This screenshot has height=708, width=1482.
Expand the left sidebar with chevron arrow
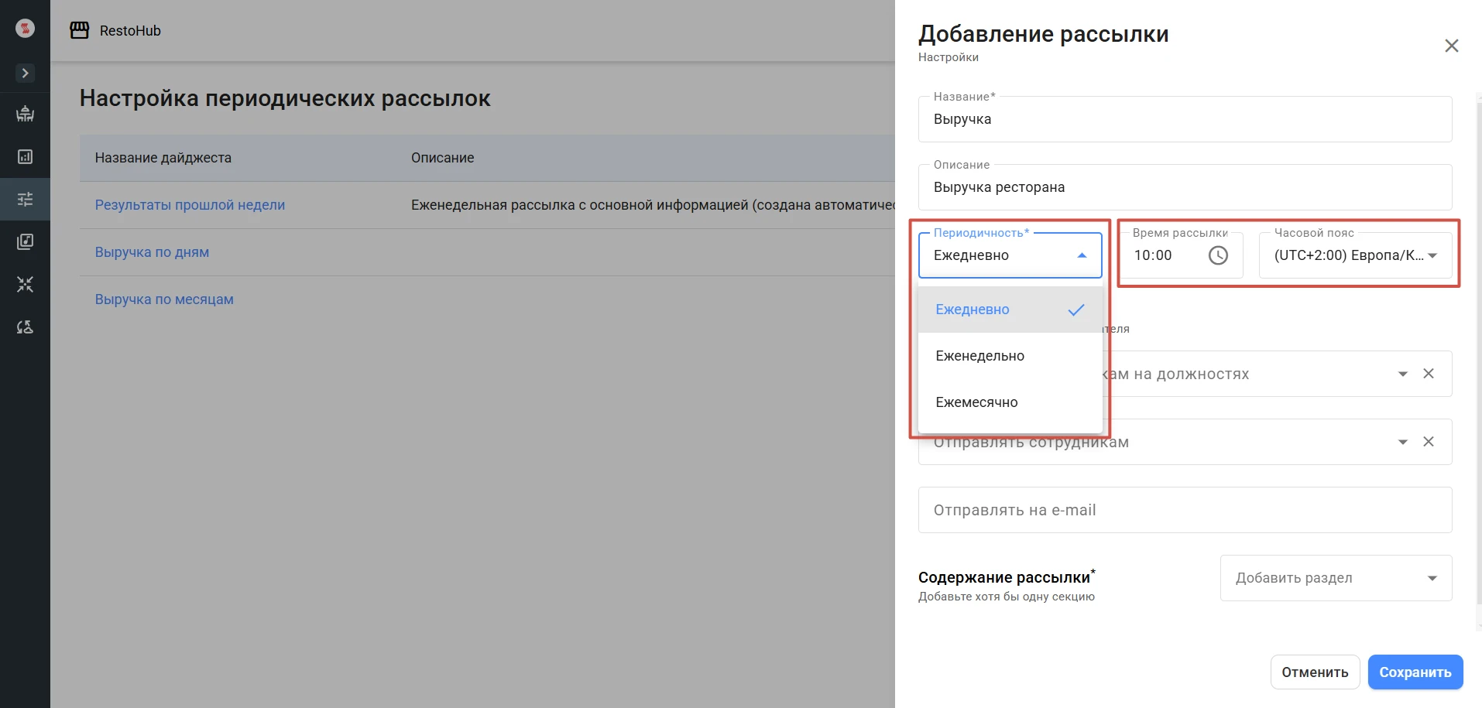click(25, 73)
